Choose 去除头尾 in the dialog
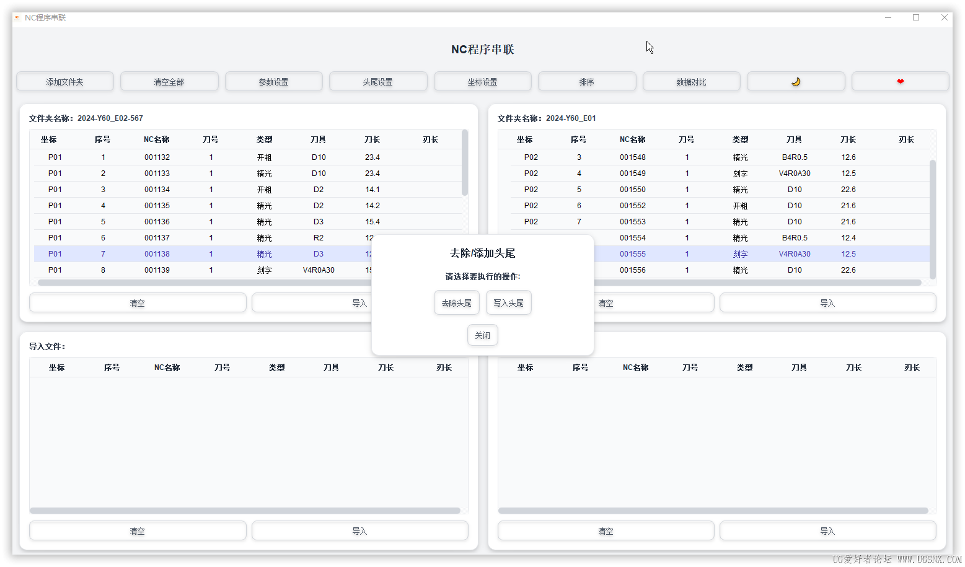This screenshot has height=567, width=965. click(x=457, y=302)
